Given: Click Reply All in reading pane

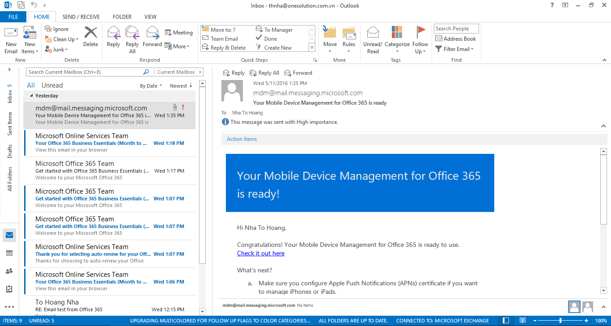Looking at the screenshot, I should click(x=264, y=73).
